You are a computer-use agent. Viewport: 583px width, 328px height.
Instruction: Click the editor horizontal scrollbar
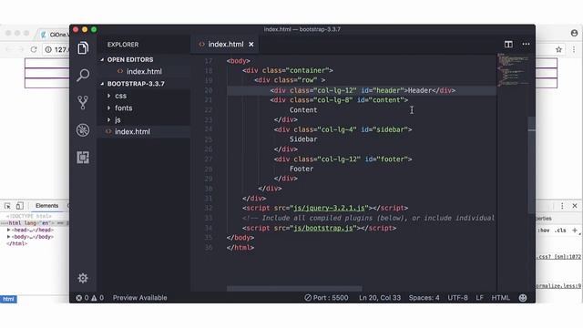(294, 289)
